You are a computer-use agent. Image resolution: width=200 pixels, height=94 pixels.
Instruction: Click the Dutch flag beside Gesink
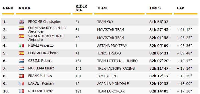point(21,61)
